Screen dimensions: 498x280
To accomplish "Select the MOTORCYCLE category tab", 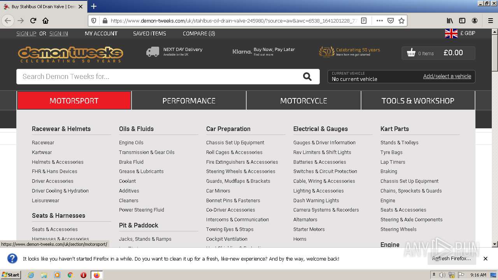I will click(x=303, y=101).
